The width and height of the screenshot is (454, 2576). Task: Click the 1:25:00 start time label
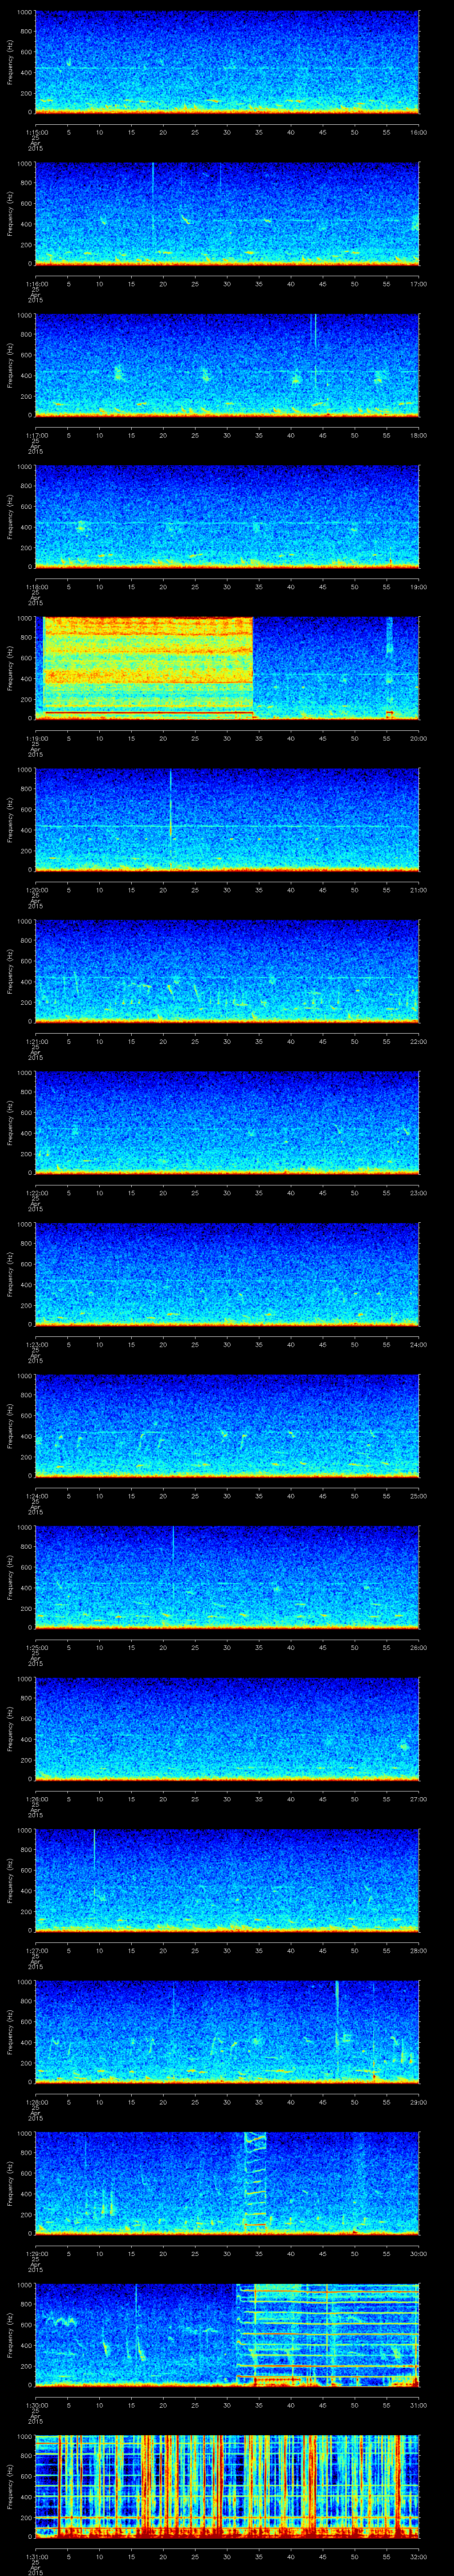click(x=36, y=1647)
